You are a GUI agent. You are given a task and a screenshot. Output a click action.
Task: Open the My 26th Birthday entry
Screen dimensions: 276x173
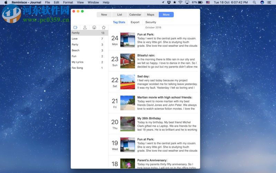153,124
